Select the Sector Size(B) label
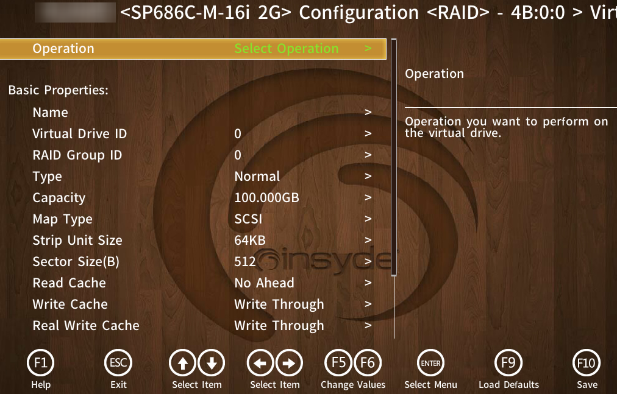 click(x=76, y=261)
